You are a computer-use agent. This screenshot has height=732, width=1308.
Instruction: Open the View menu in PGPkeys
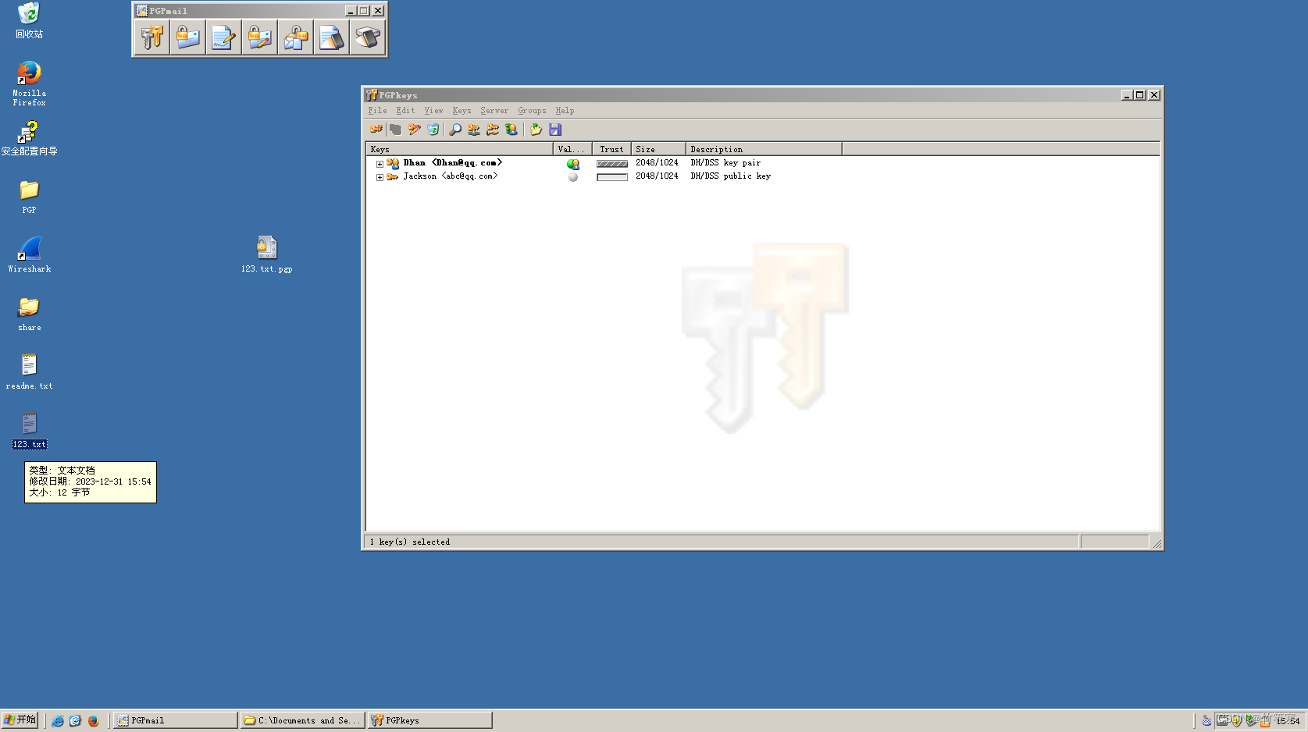(433, 111)
